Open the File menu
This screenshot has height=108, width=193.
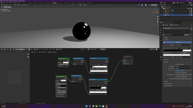pos(4,3)
